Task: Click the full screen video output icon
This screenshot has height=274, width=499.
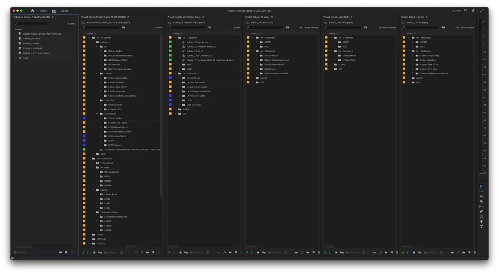Action: pyautogui.click(x=482, y=11)
